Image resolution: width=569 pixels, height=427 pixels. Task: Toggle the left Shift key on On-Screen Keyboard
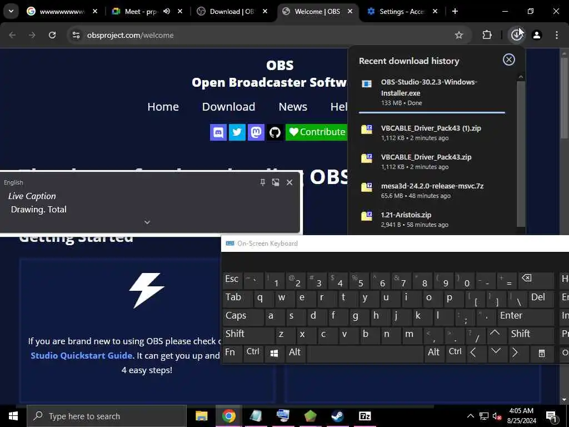[248, 334]
